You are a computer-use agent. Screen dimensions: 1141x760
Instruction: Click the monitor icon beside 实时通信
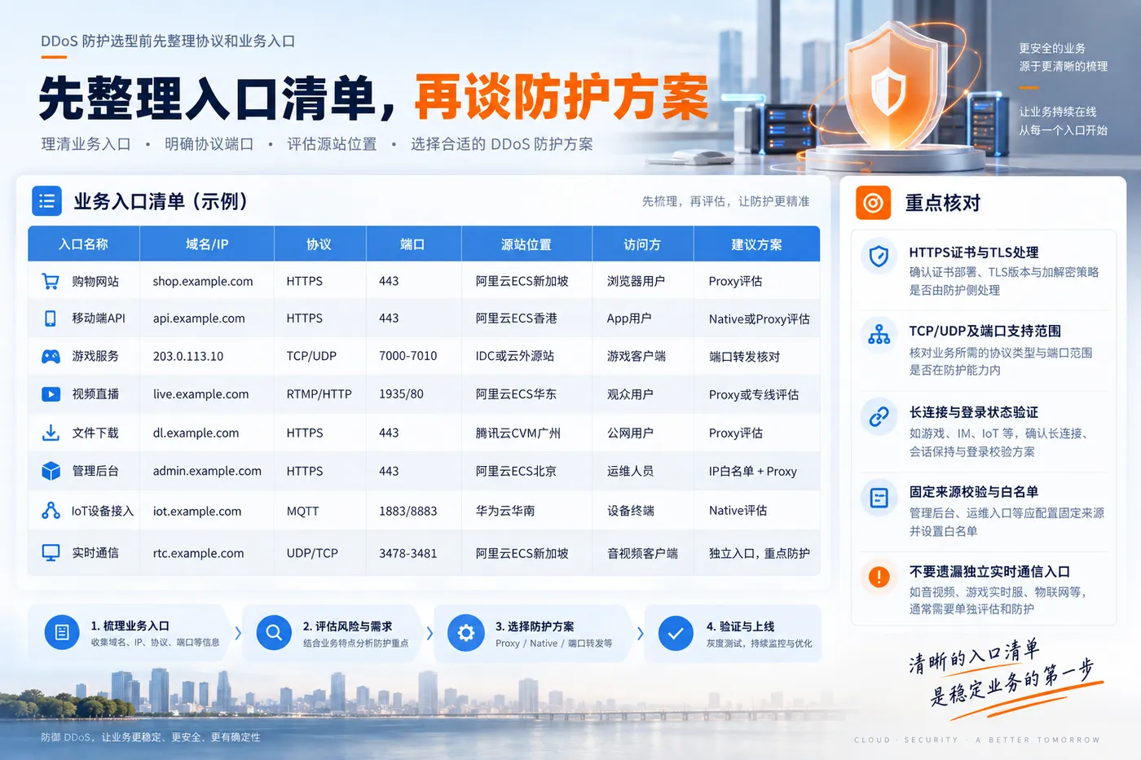point(51,553)
